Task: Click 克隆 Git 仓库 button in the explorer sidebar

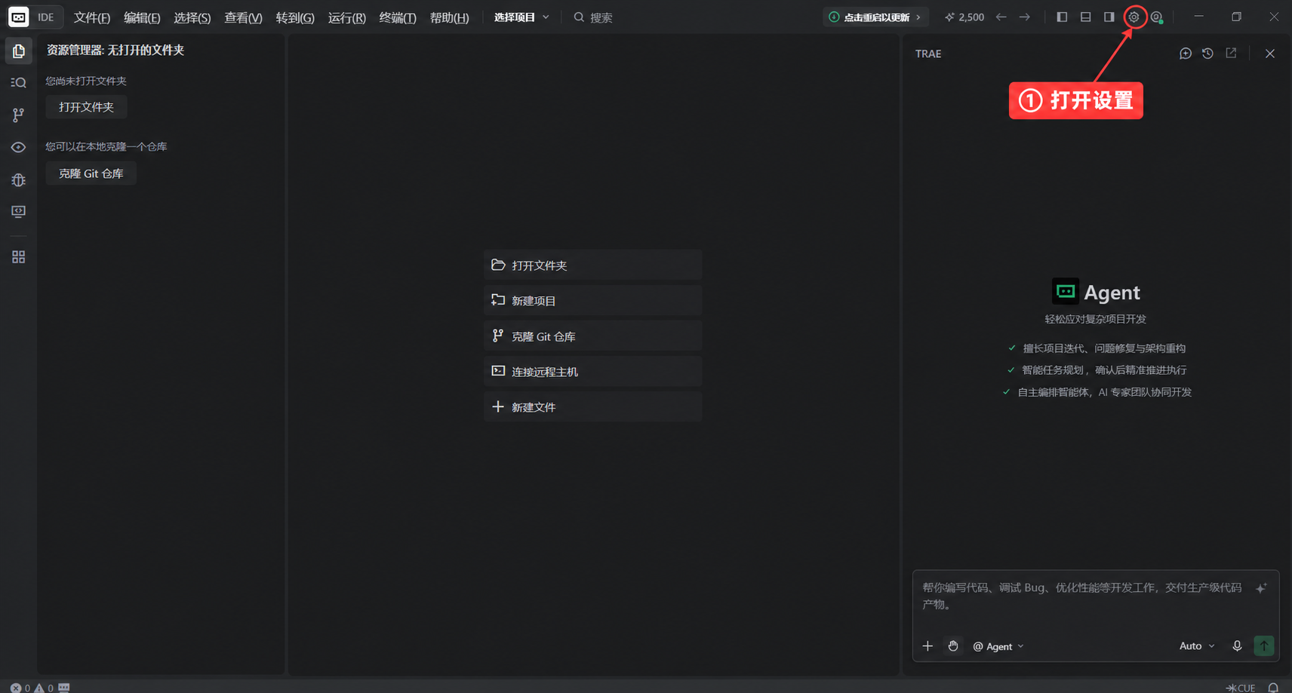Action: [91, 173]
